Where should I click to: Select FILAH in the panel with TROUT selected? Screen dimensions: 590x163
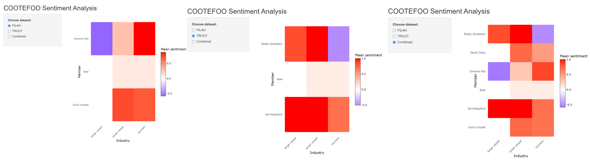coord(193,30)
